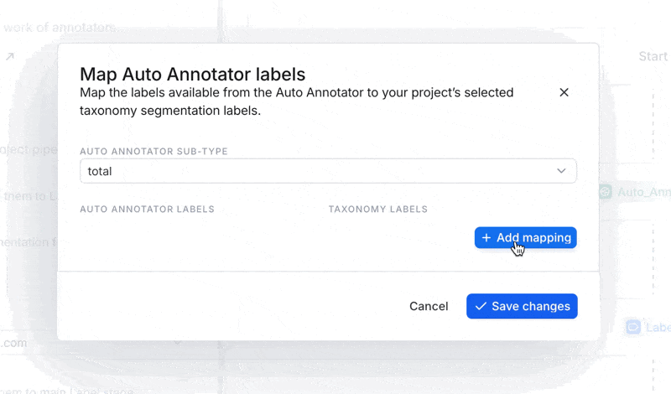Select the blue Label stage icon
671x394 pixels.
(x=633, y=327)
